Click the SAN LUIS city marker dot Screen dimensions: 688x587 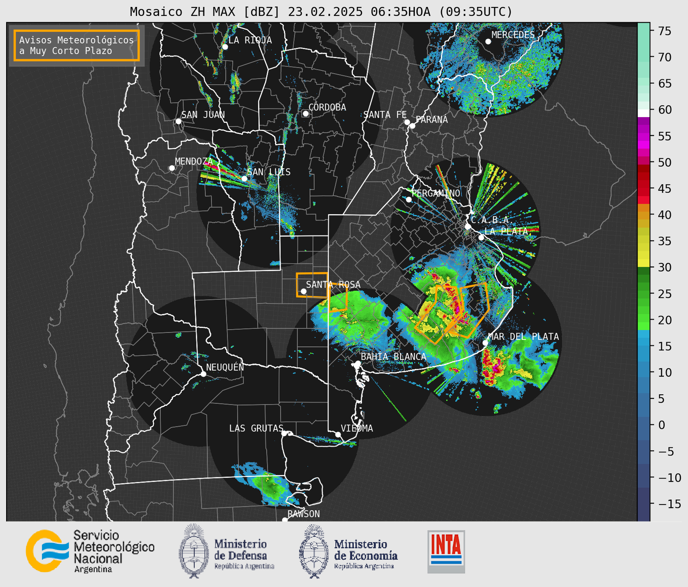[244, 178]
